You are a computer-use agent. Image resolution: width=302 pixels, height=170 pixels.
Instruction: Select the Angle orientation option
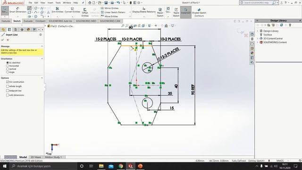pos(8,72)
